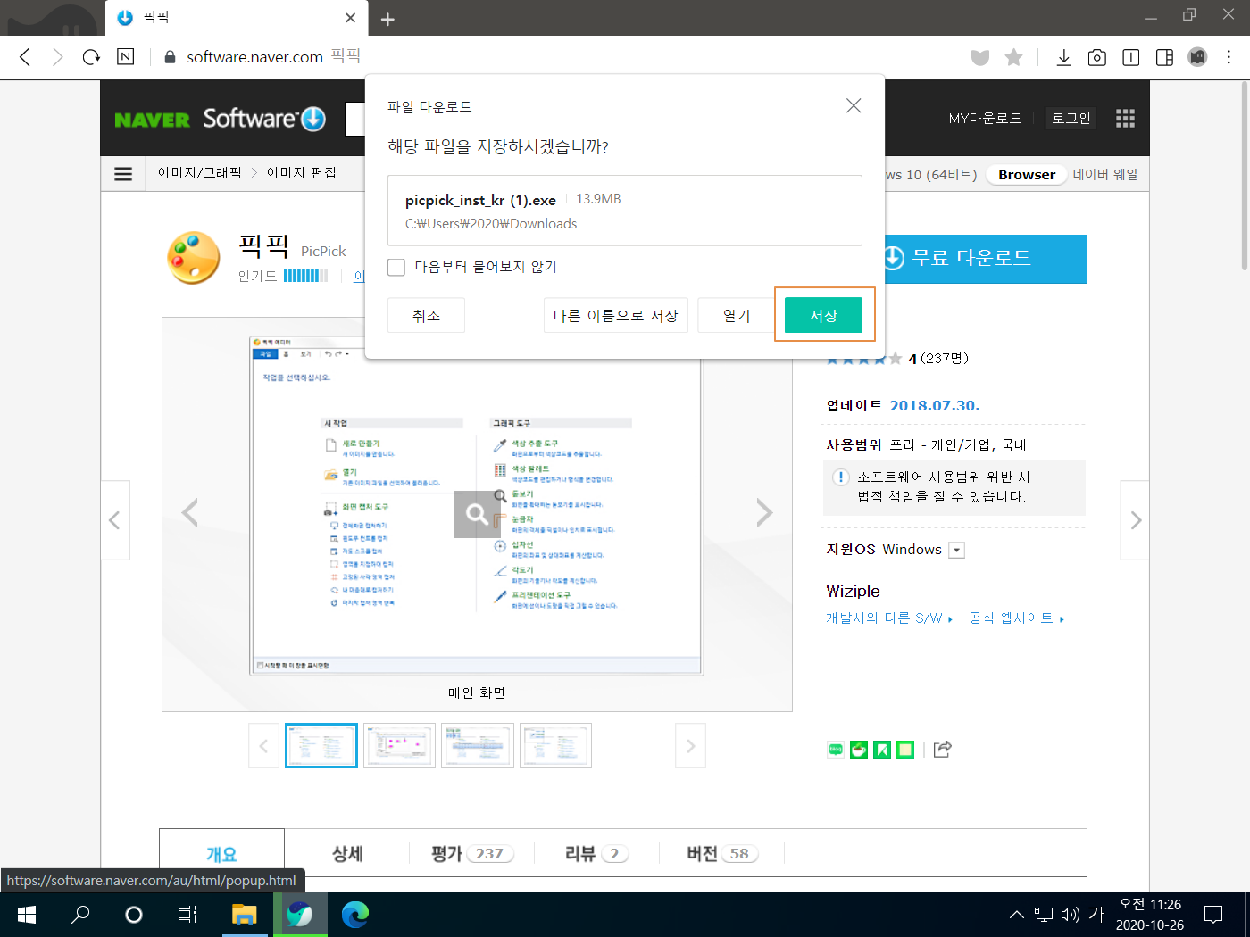The image size is (1250, 937).
Task: Open the browser profile avatar
Action: 1197,57
